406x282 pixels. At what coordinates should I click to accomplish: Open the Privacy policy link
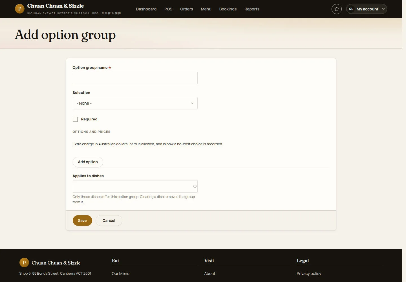pos(309,274)
